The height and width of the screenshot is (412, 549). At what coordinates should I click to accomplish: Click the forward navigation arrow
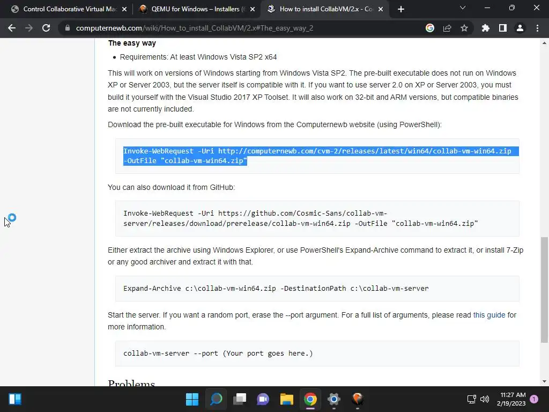coord(29,28)
